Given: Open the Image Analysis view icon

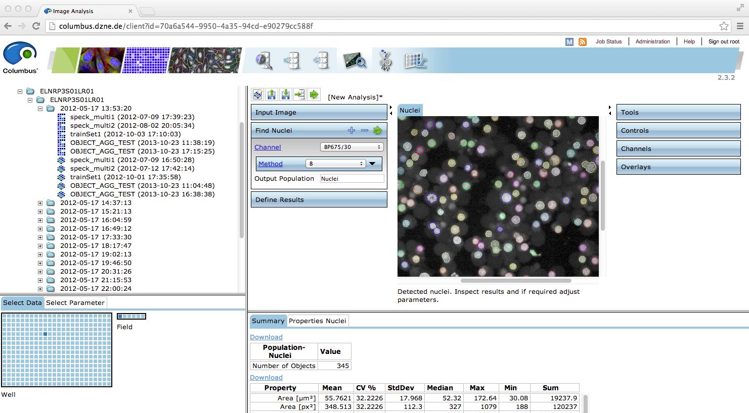Looking at the screenshot, I should [355, 61].
